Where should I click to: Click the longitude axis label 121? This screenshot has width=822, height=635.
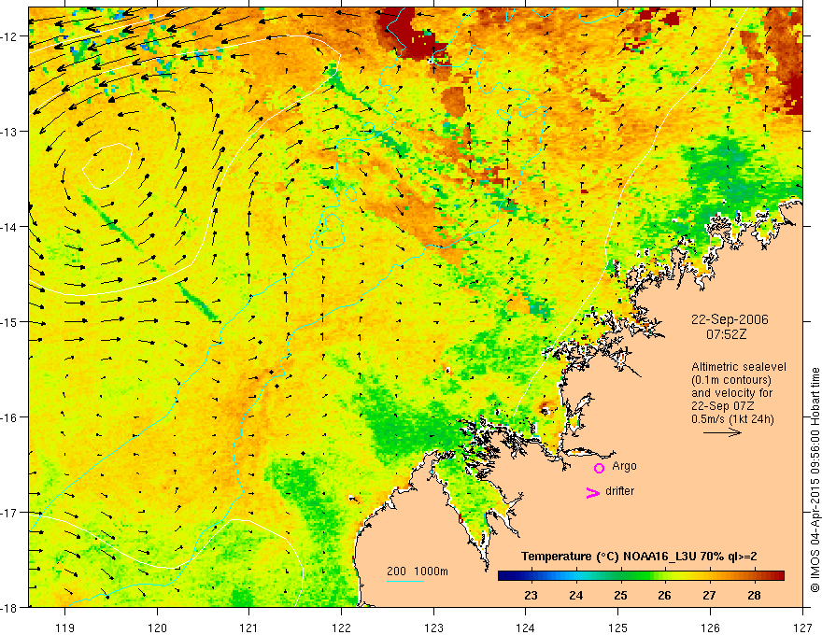(x=249, y=628)
